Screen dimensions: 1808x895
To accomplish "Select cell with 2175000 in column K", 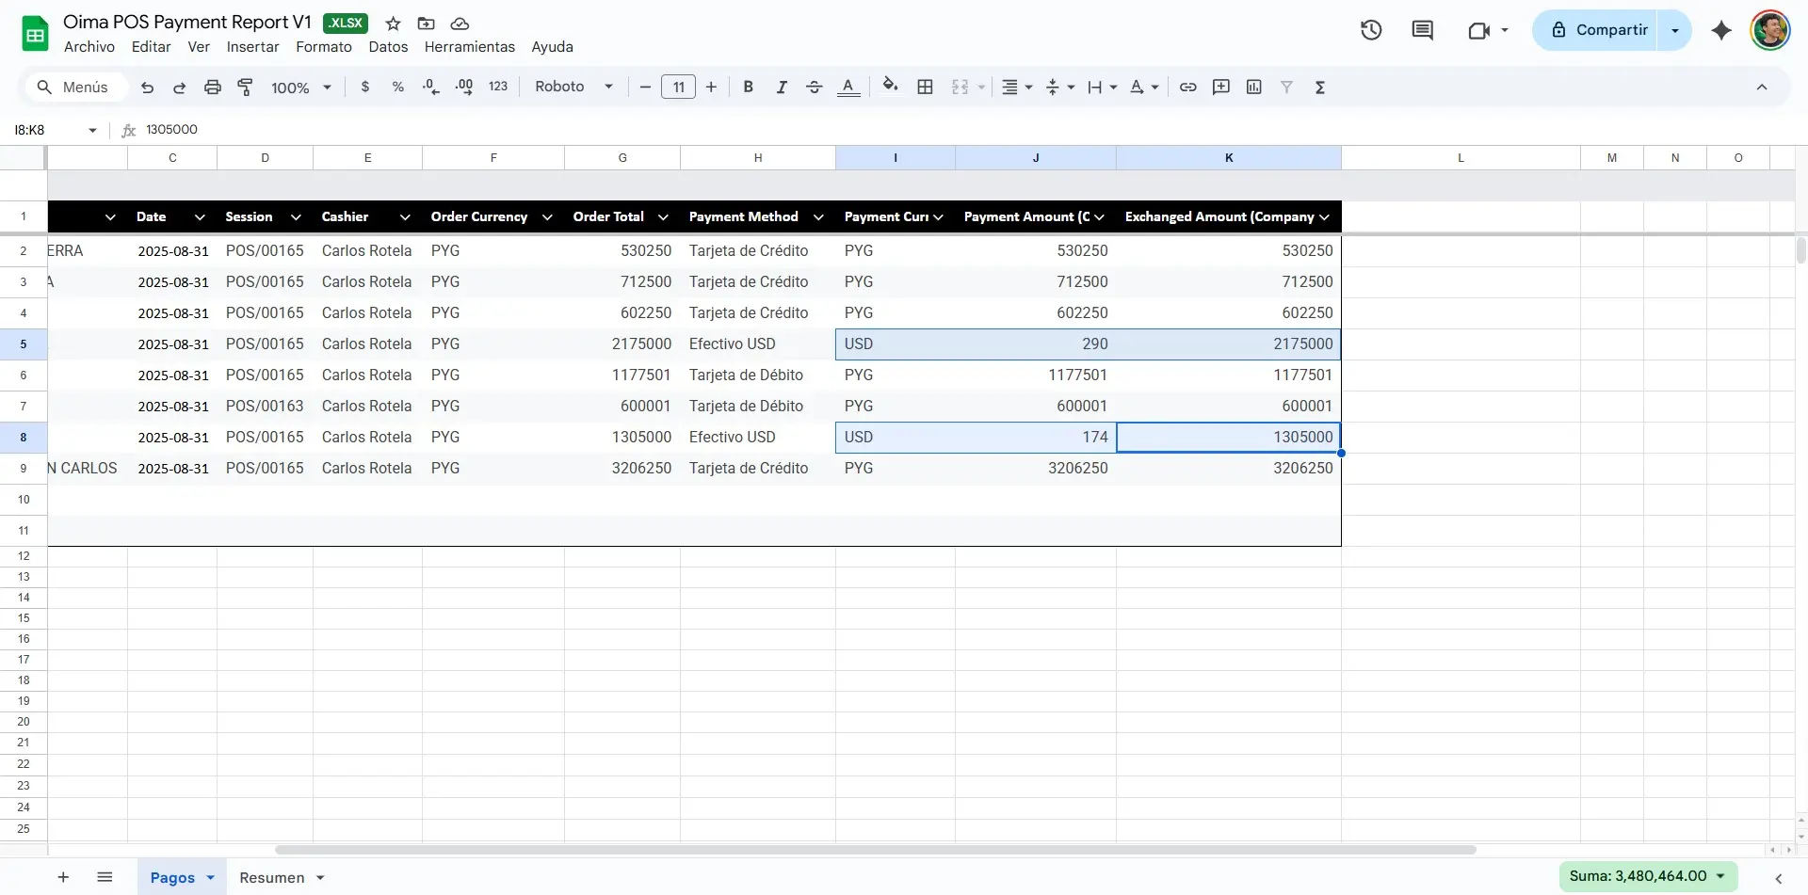I will point(1229,344).
